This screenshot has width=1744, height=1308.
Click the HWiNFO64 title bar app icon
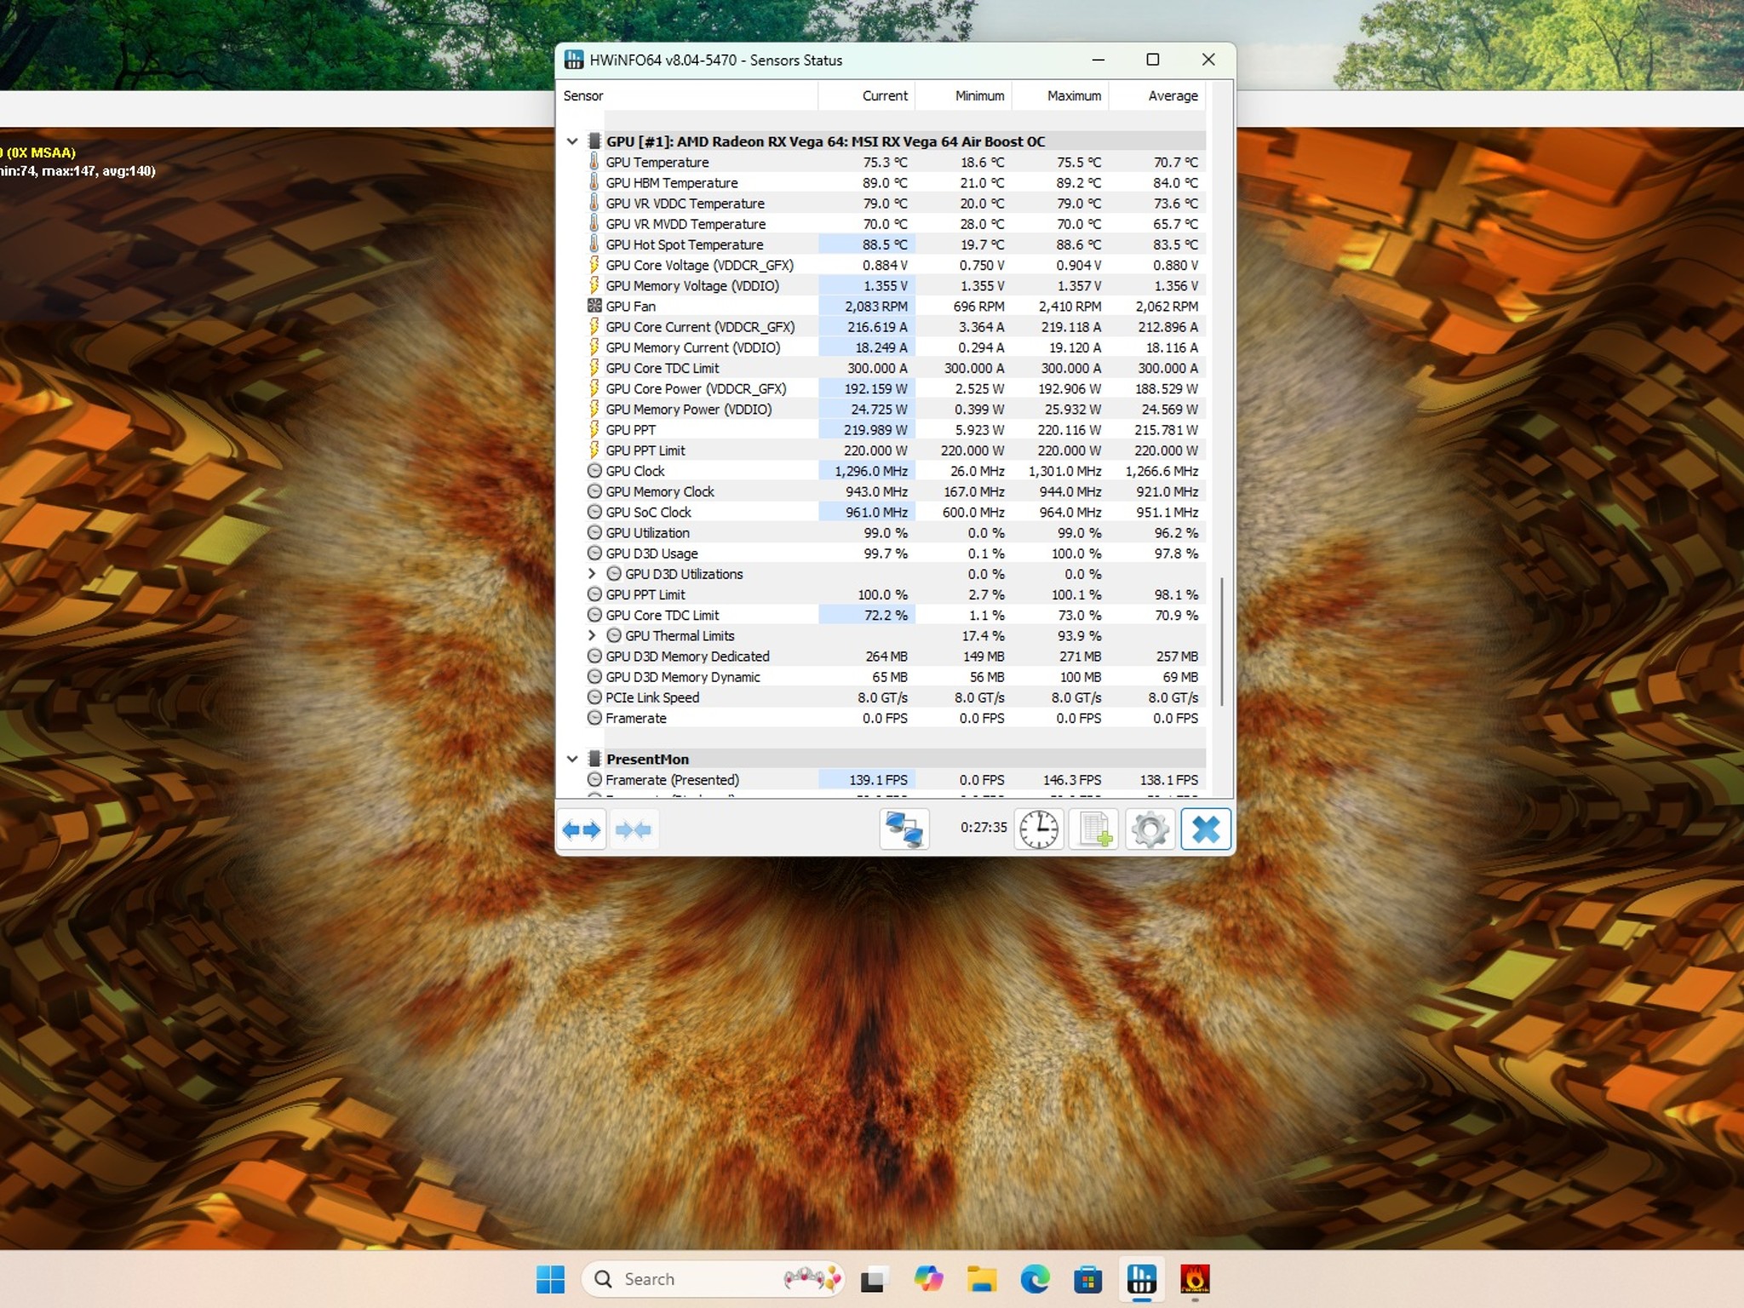pos(574,60)
